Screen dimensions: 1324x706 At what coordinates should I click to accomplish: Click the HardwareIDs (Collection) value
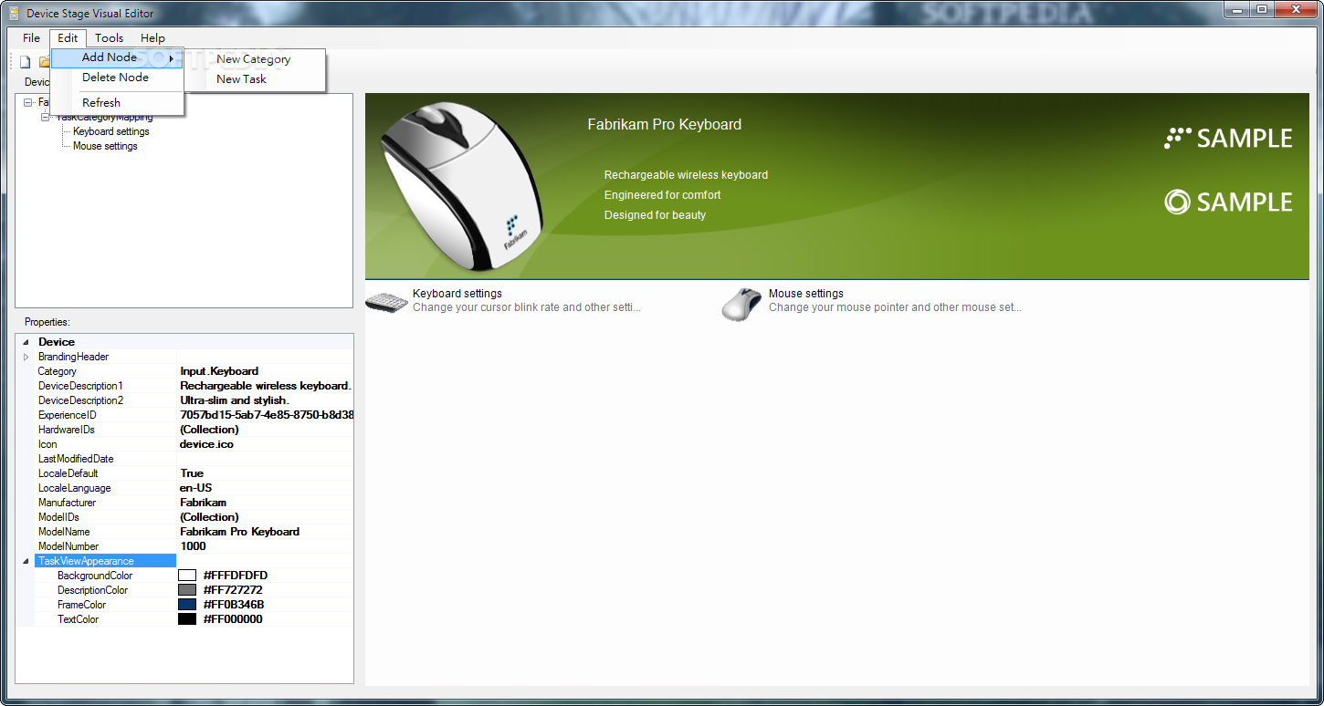click(266, 430)
